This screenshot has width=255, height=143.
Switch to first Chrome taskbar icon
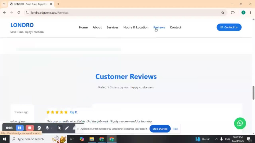pyautogui.click(x=102, y=139)
